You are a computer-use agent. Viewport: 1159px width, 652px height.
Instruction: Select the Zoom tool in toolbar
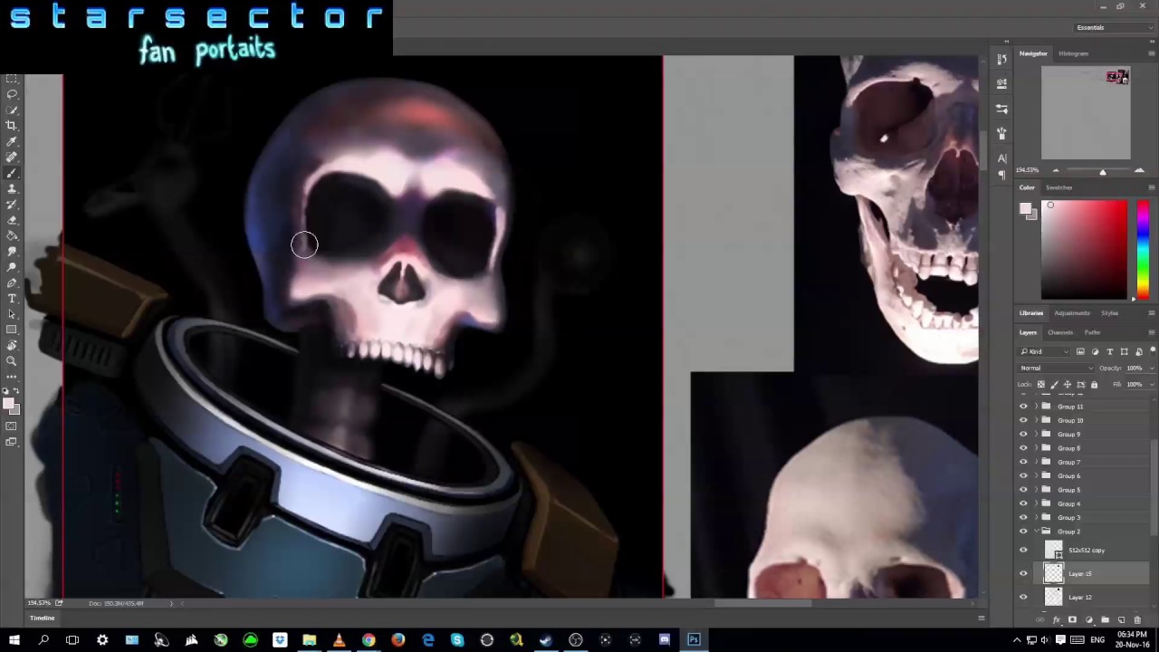12,361
